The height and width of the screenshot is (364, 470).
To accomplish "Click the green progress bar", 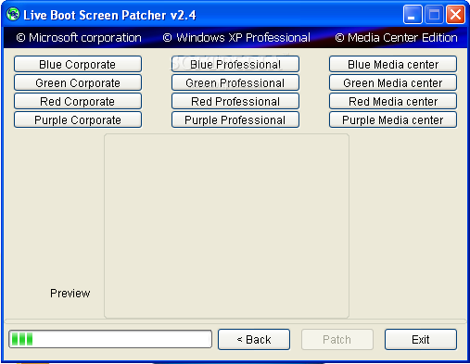I will (x=110, y=339).
